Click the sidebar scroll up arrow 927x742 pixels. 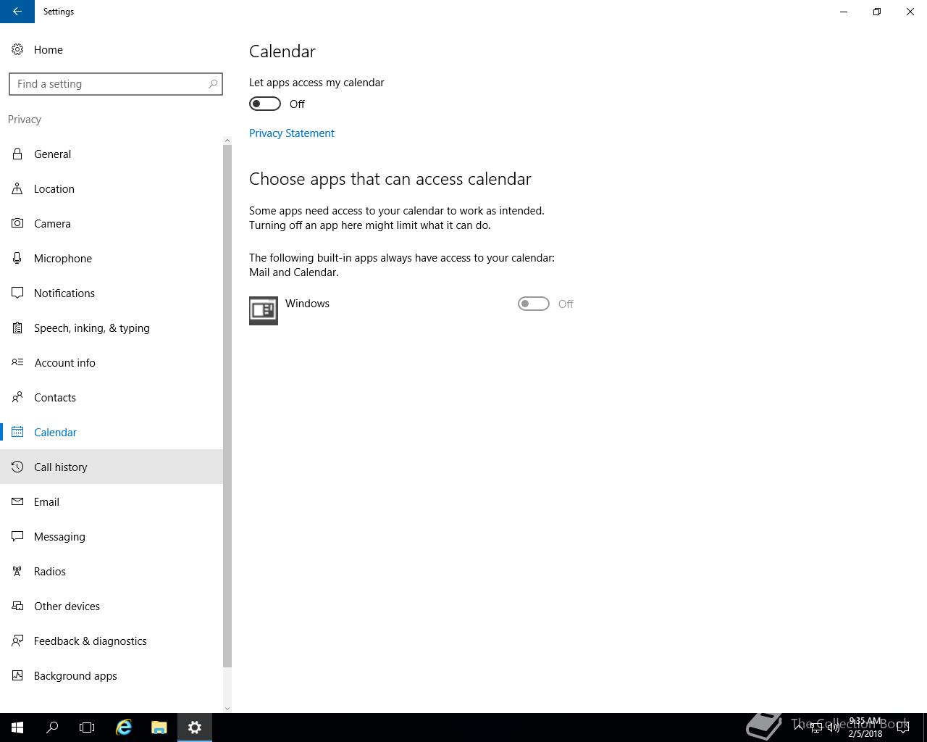pyautogui.click(x=227, y=141)
